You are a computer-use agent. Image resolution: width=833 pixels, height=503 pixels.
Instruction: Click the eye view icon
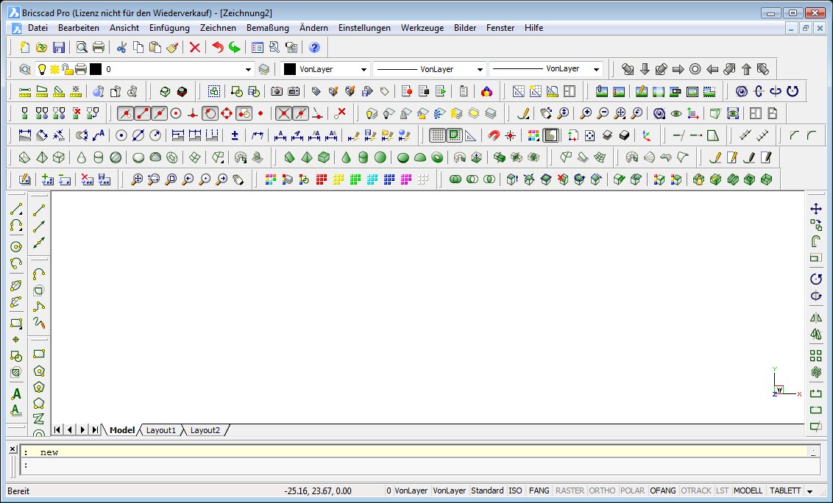click(676, 113)
